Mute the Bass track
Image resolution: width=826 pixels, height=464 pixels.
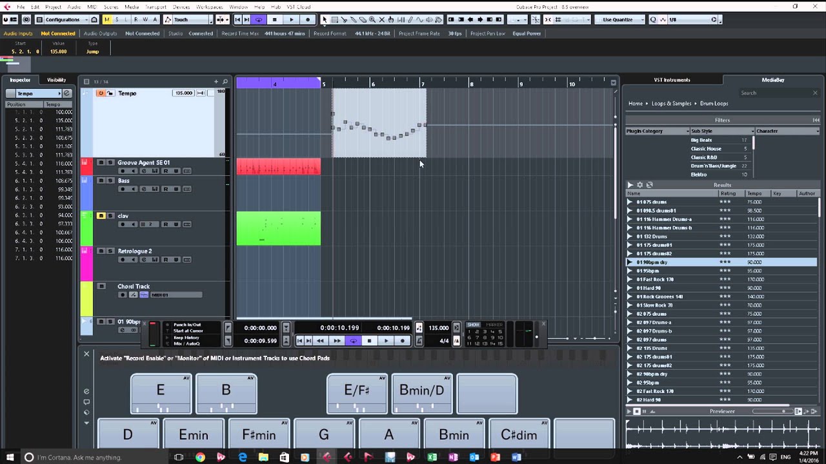pos(101,180)
